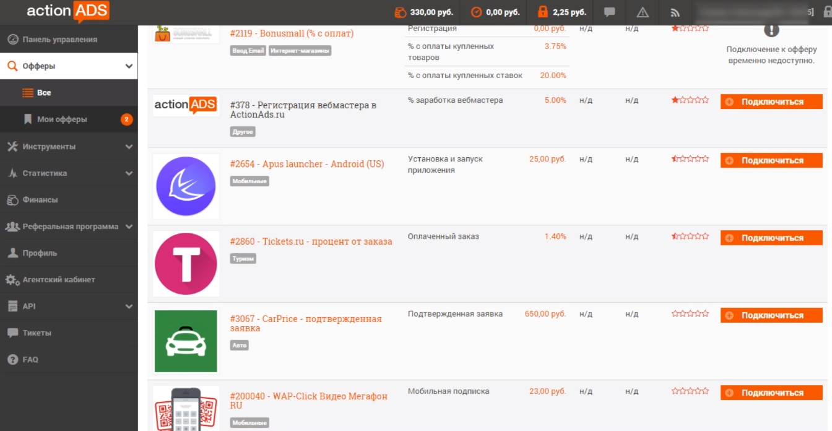Go to Панель управления dashboard
The height and width of the screenshot is (431, 832).
click(59, 40)
